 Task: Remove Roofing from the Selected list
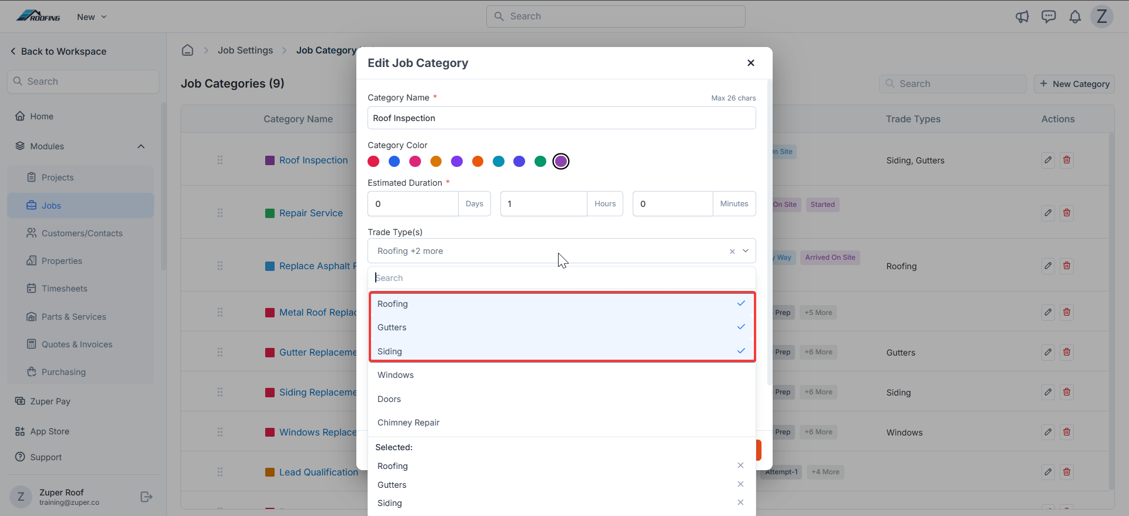tap(740, 465)
